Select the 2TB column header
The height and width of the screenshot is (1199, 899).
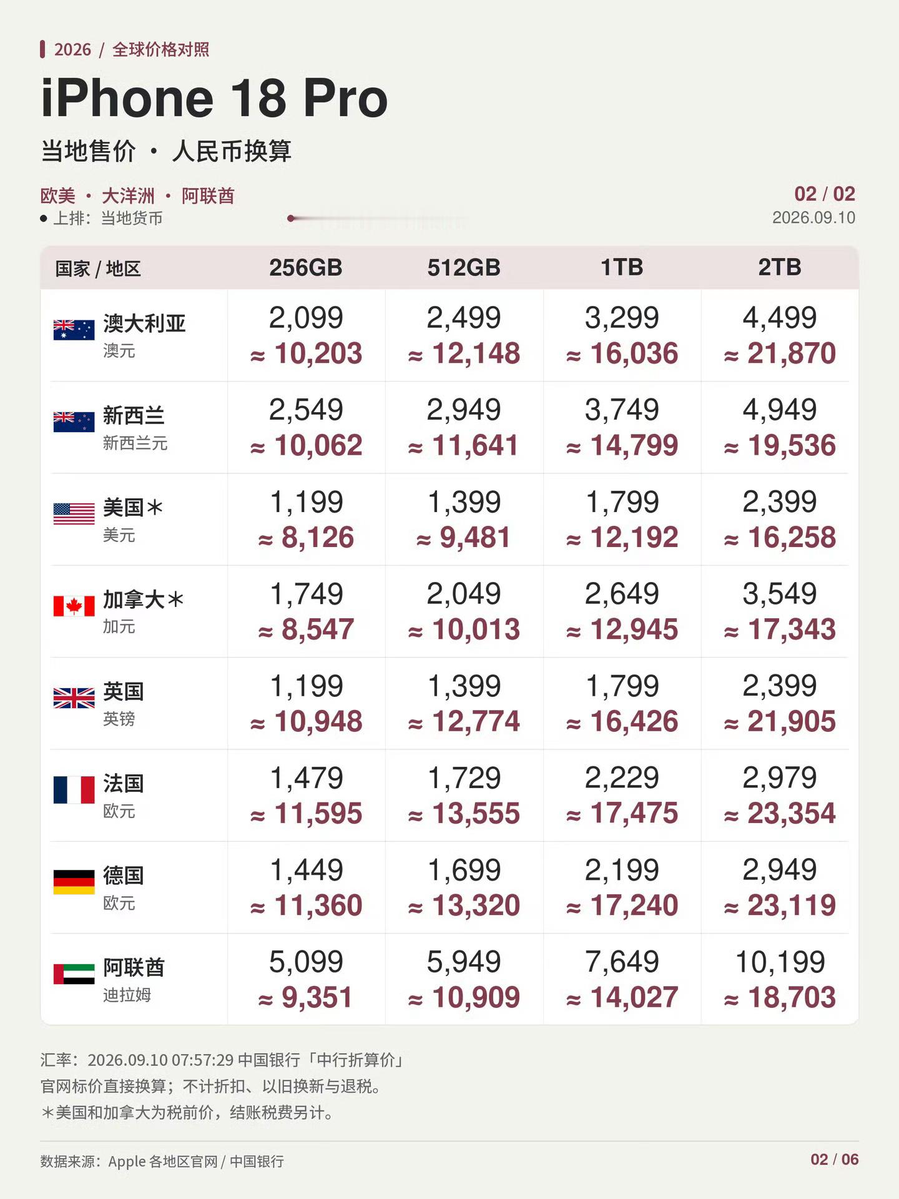[x=780, y=267]
